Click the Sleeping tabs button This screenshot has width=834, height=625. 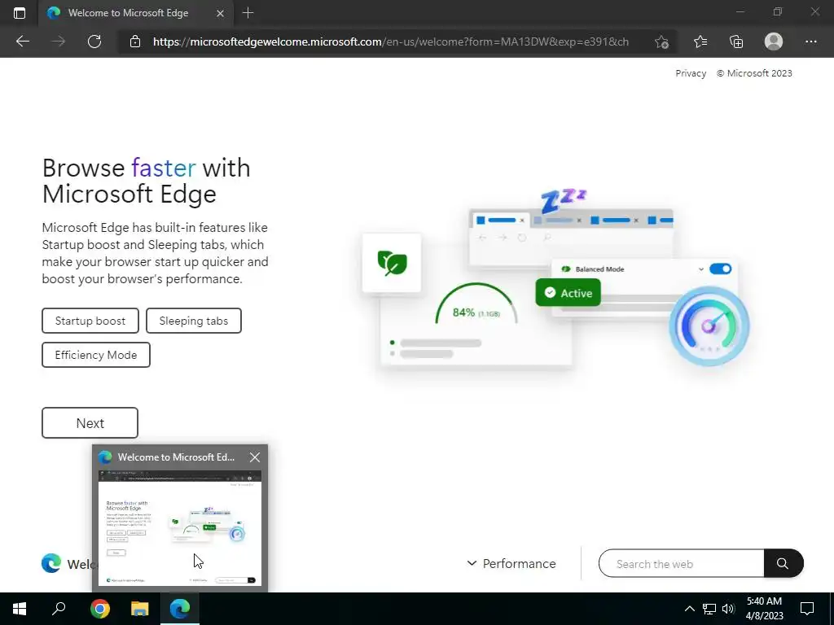(194, 321)
